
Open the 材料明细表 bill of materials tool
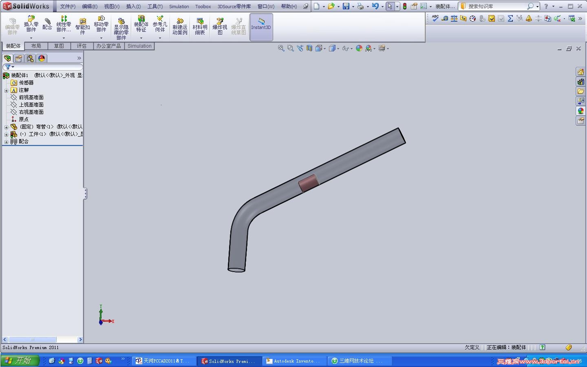tap(200, 27)
